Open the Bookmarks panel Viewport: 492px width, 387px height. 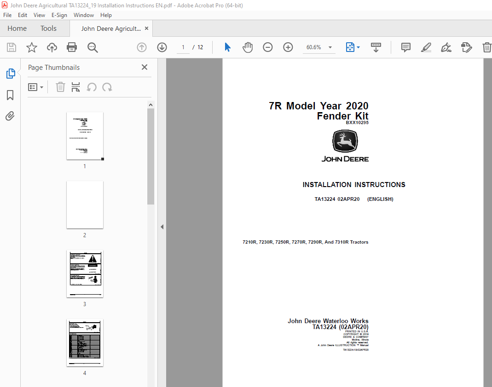(10, 95)
